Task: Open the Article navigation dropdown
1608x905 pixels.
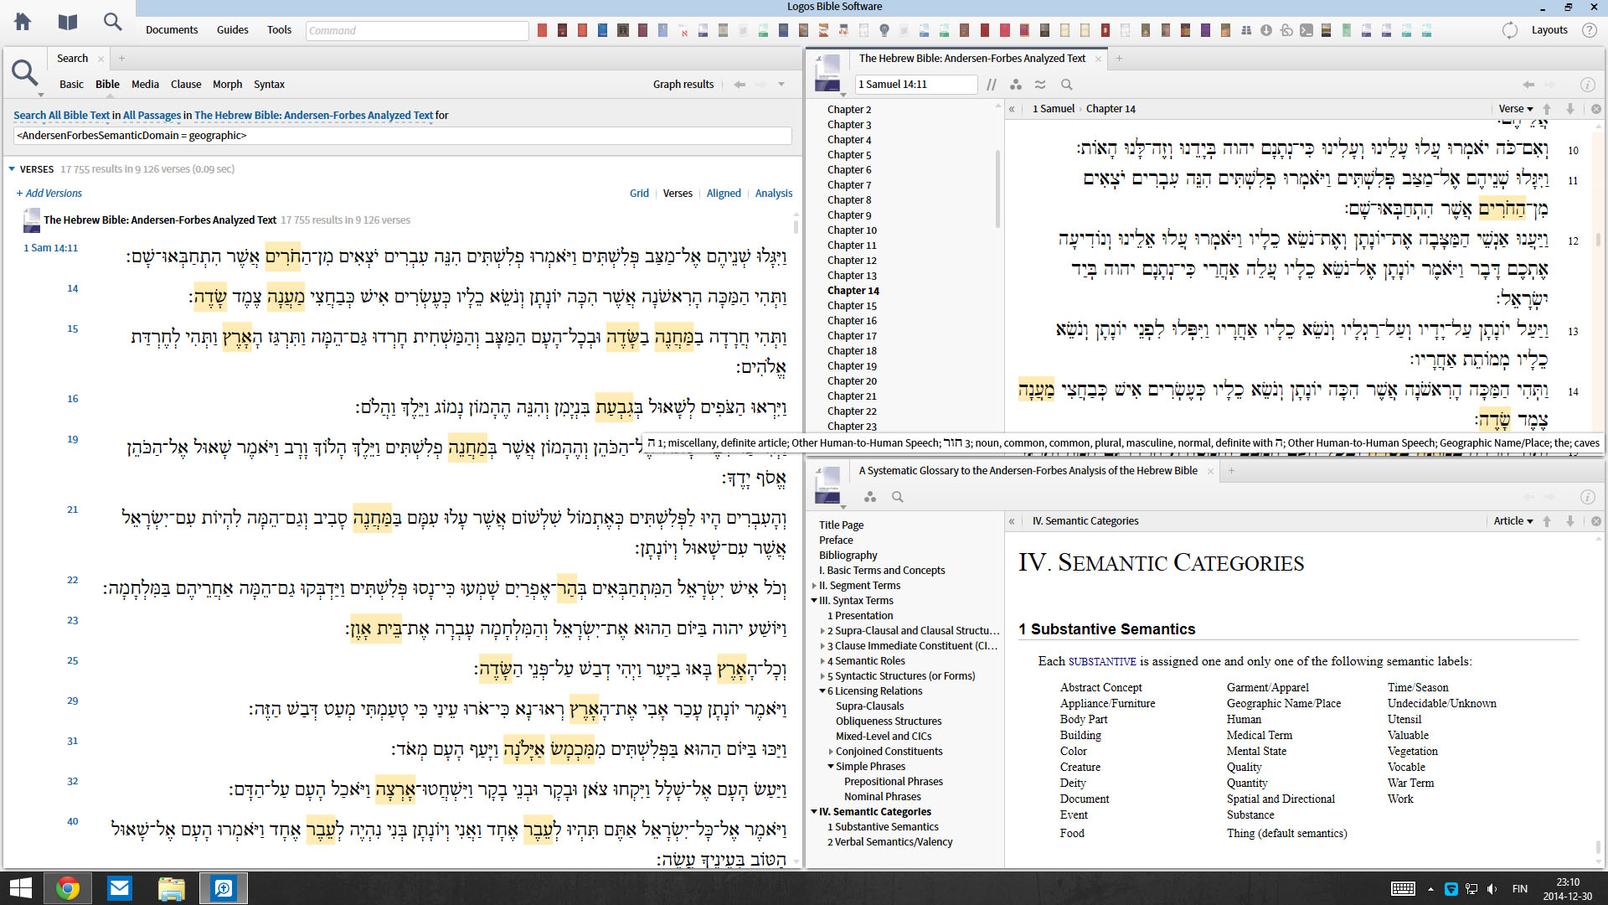Action: [x=1513, y=521]
